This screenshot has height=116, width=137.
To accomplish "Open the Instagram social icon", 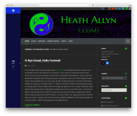I will coord(110,9).
